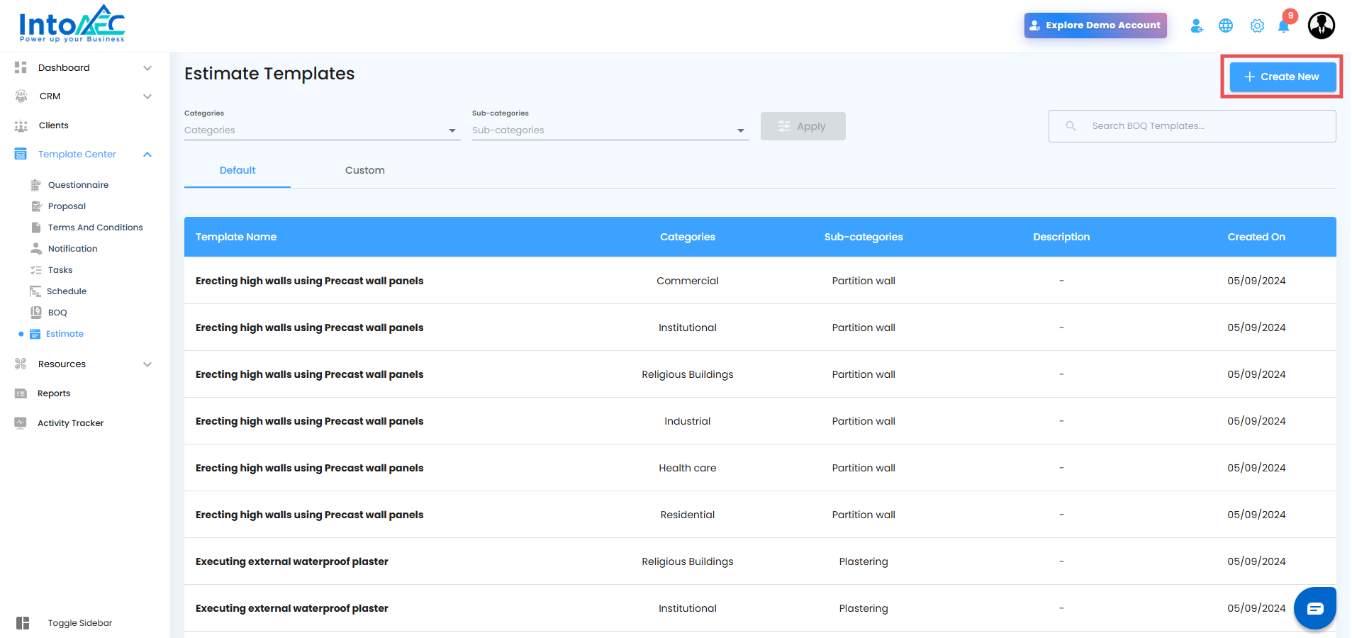Screen dimensions: 1352x638
Task: Click the Dashboard sidebar icon
Action: [21, 67]
